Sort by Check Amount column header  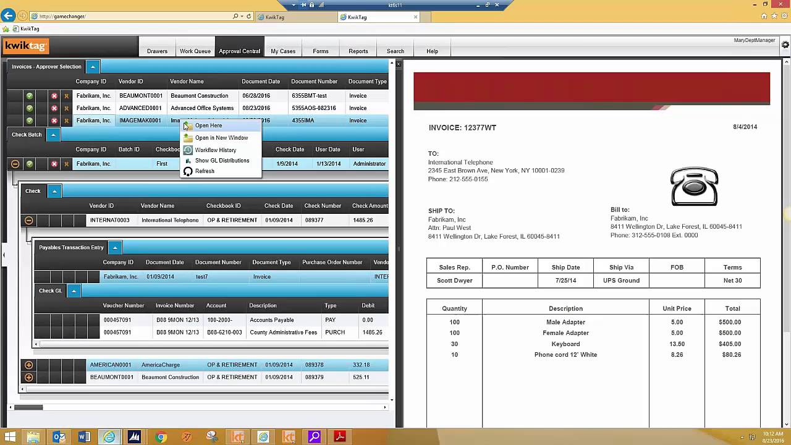pyautogui.click(x=370, y=206)
